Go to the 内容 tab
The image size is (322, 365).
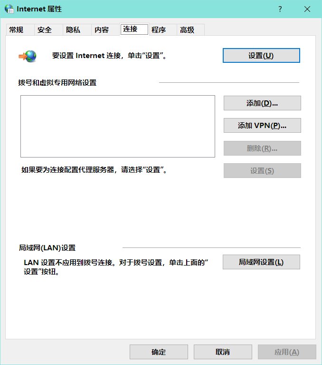pos(105,30)
